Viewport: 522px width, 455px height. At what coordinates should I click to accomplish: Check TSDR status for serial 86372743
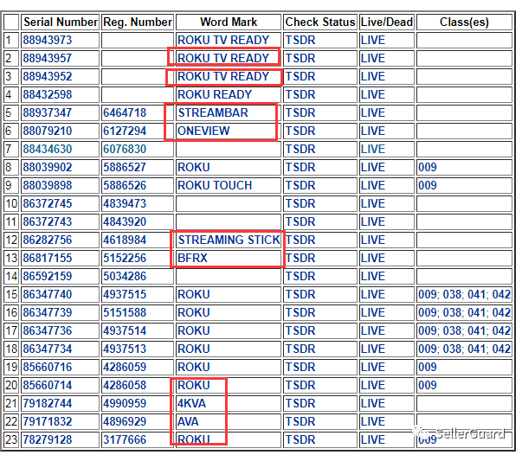[x=300, y=221]
